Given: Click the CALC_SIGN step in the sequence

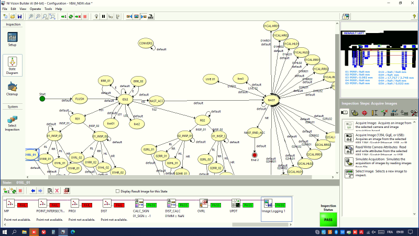Looking at the screenshot, I should pos(141,205).
